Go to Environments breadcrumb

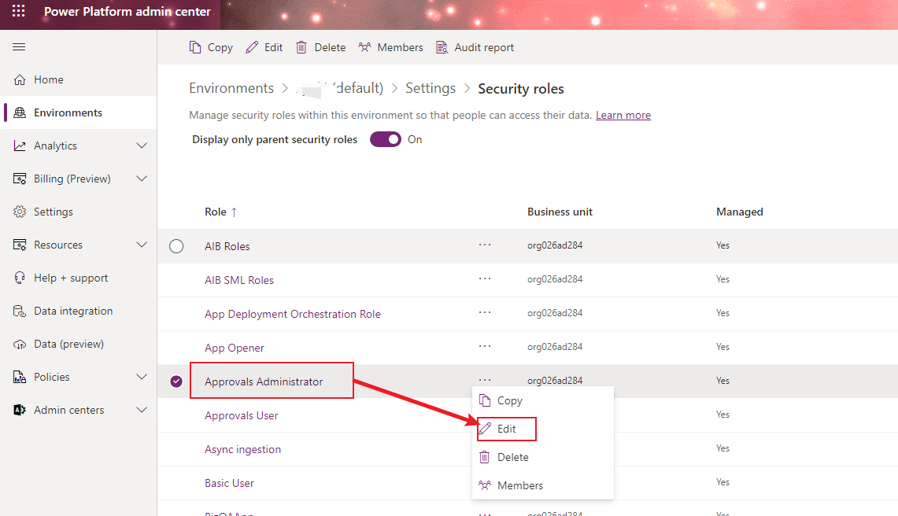[x=231, y=88]
